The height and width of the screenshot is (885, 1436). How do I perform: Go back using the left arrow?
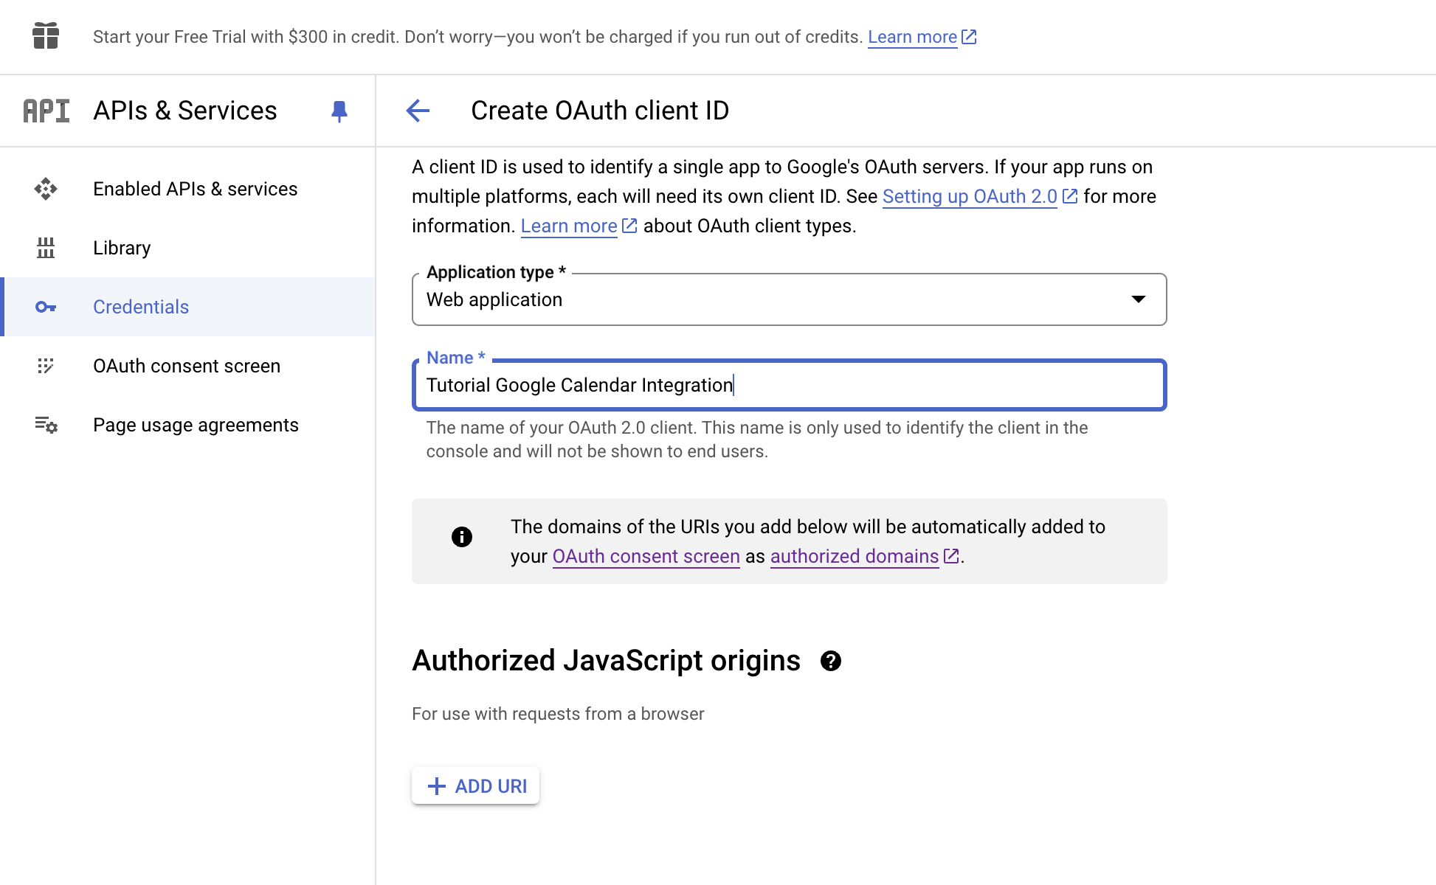pyautogui.click(x=418, y=111)
